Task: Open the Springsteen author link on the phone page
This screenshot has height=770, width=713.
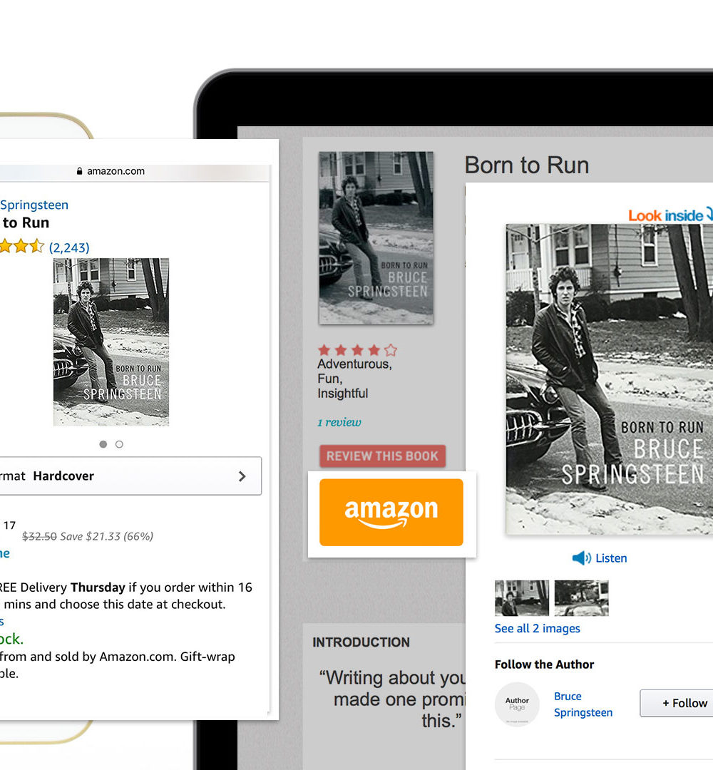Action: click(34, 205)
